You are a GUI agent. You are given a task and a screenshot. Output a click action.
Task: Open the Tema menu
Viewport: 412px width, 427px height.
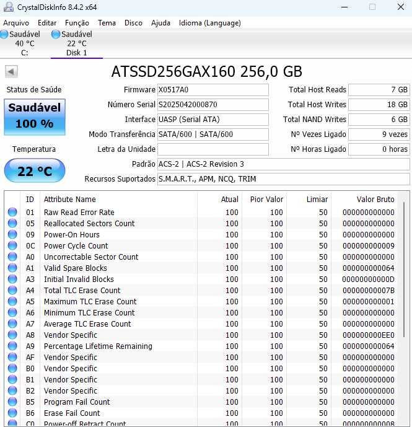(x=107, y=23)
